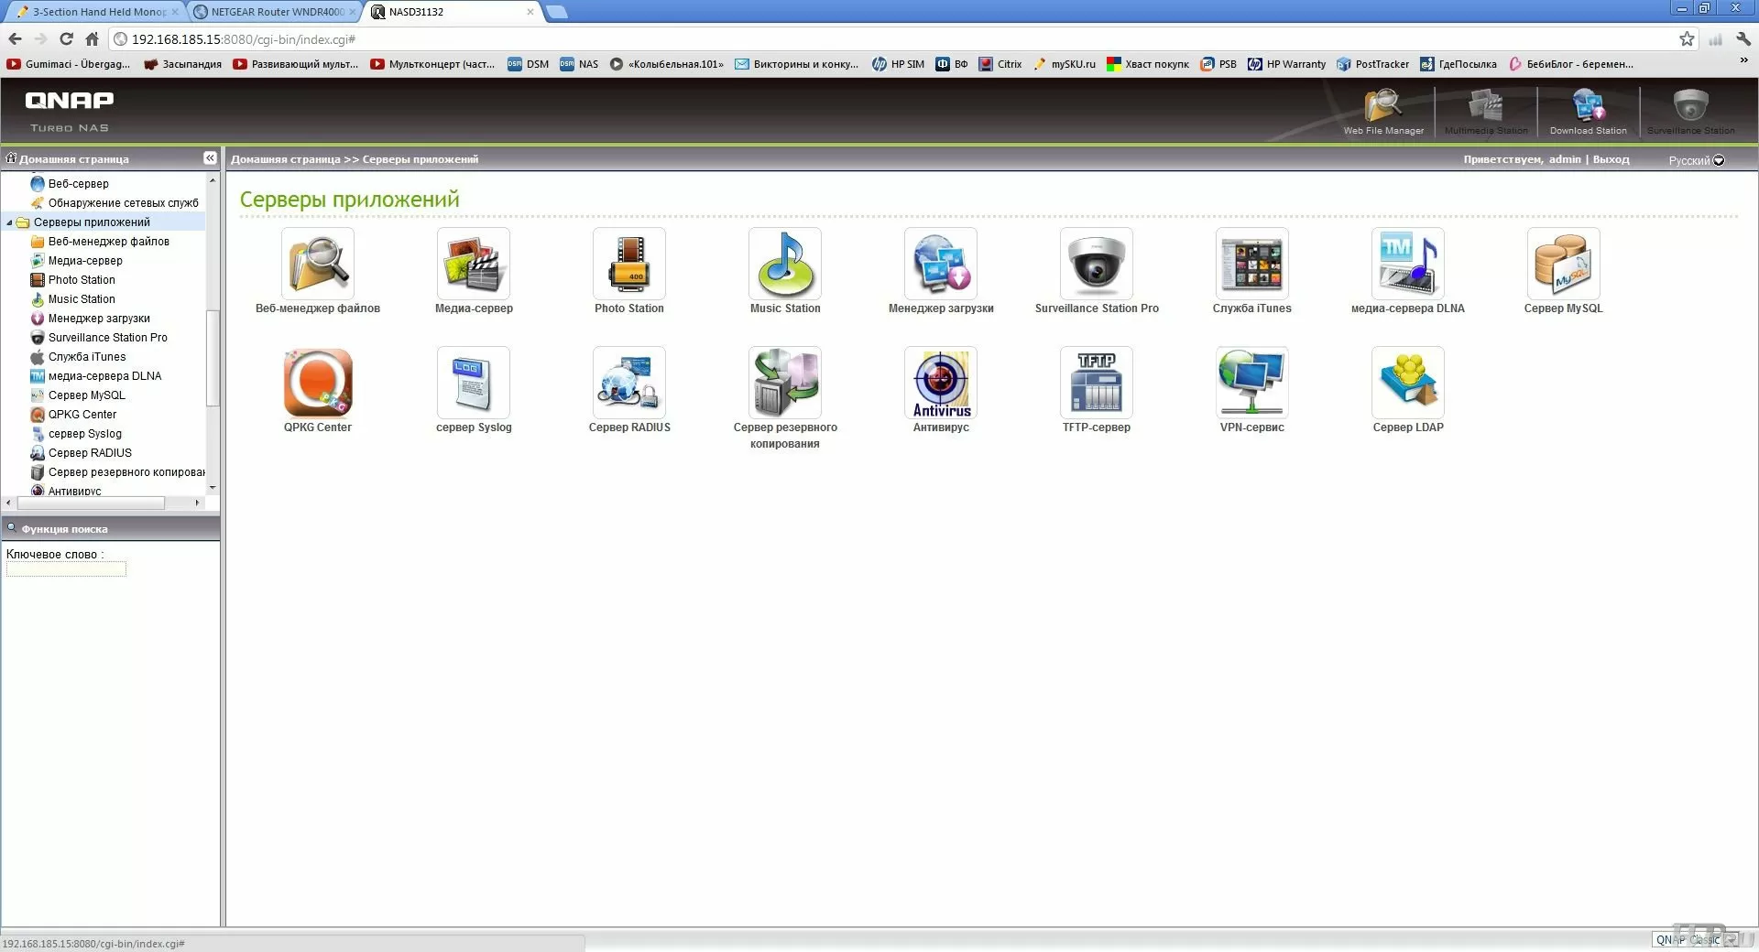Open the Photo Station large icon

tap(628, 264)
